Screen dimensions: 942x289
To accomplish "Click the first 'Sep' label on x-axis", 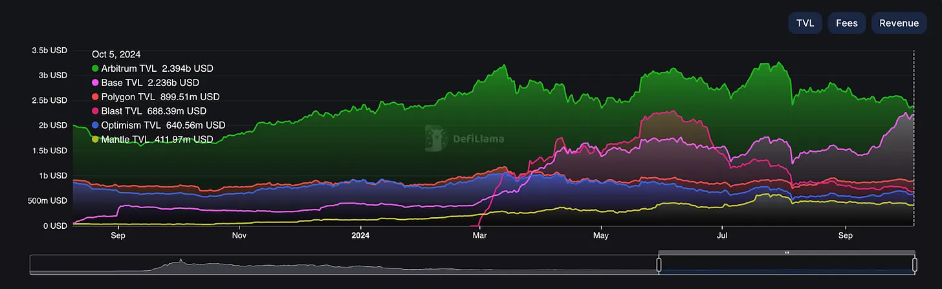I will [118, 237].
